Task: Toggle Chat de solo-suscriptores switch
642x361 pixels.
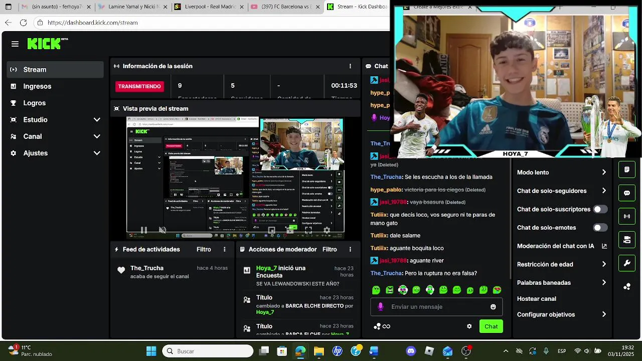Action: click(600, 209)
